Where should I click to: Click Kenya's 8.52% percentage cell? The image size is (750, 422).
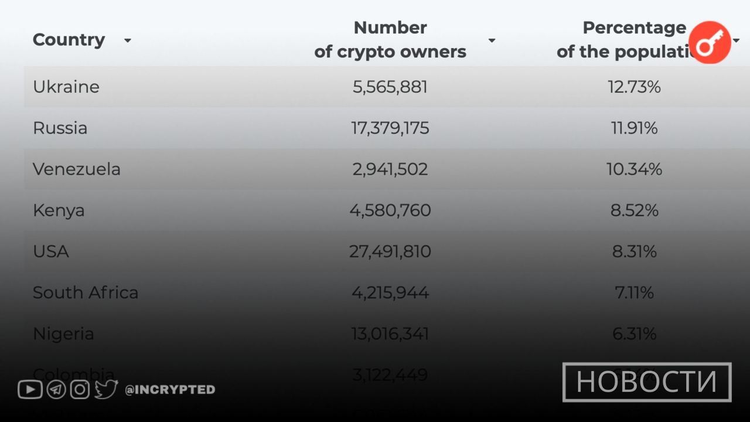click(635, 210)
